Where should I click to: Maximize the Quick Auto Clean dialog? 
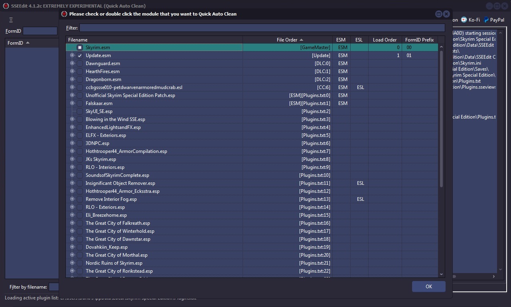coord(439,14)
